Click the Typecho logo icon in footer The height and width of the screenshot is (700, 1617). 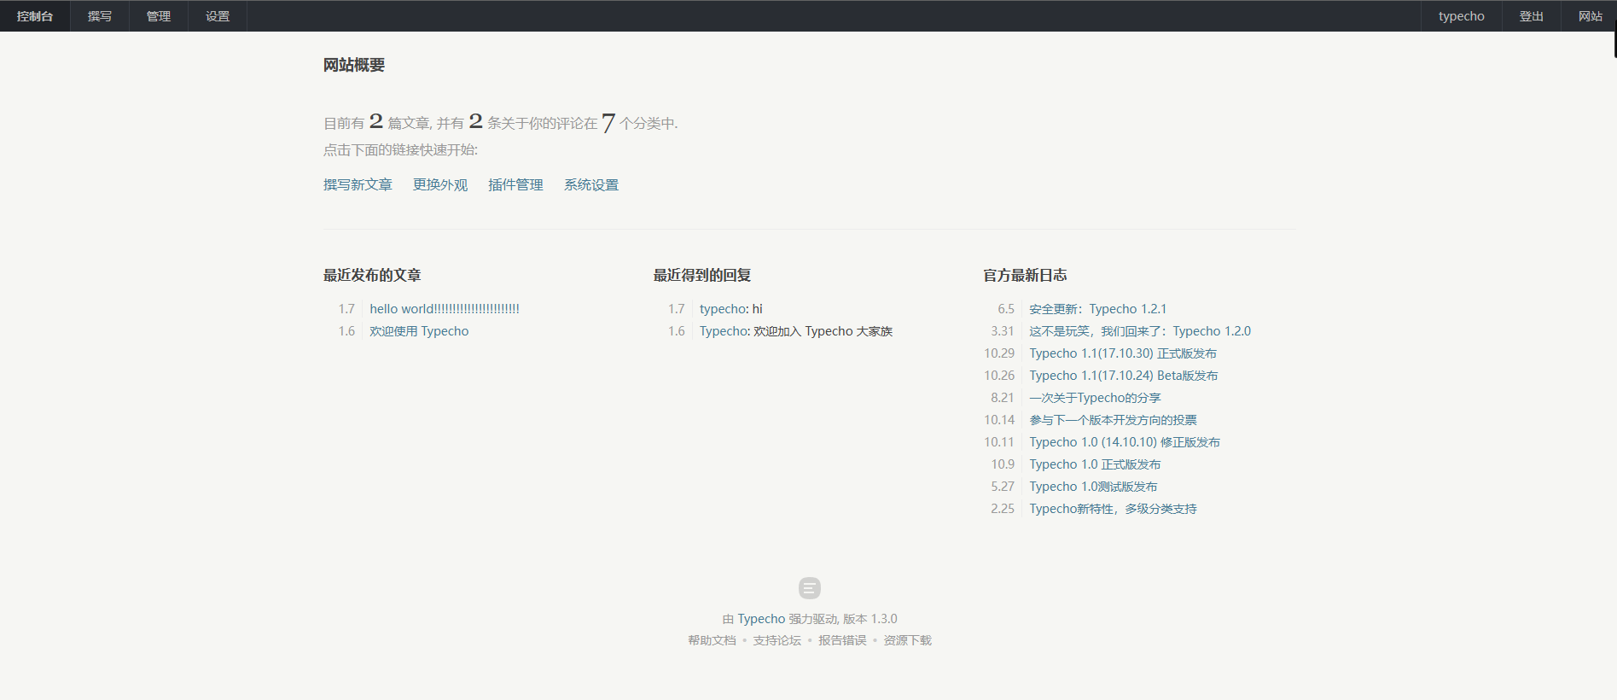click(809, 587)
